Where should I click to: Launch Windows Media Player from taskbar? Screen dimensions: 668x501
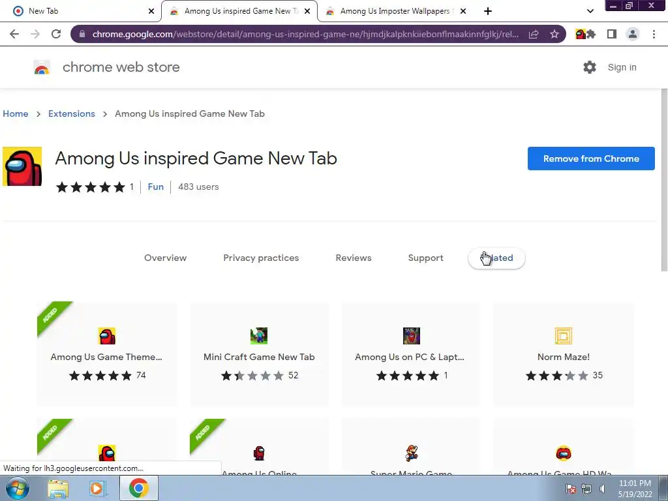[x=98, y=488]
